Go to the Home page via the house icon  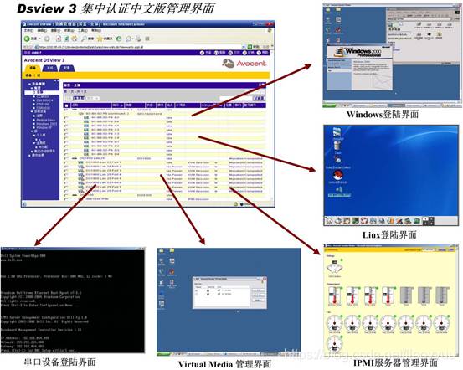point(75,39)
